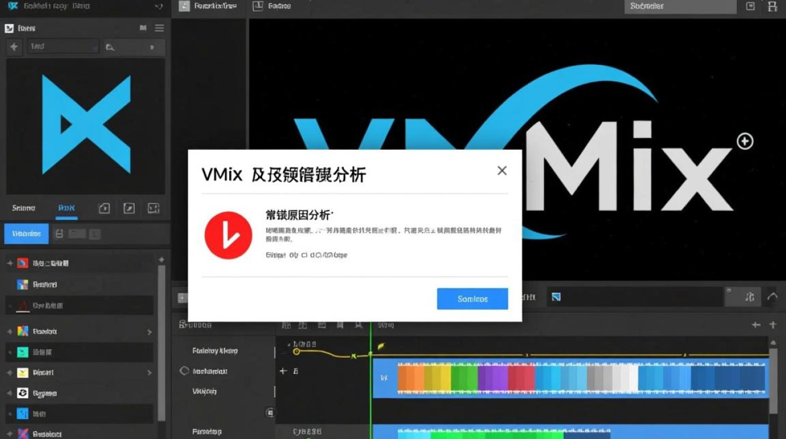Toggle the arrow left of the white spiral row
This screenshot has height=439, width=786.
pos(10,393)
